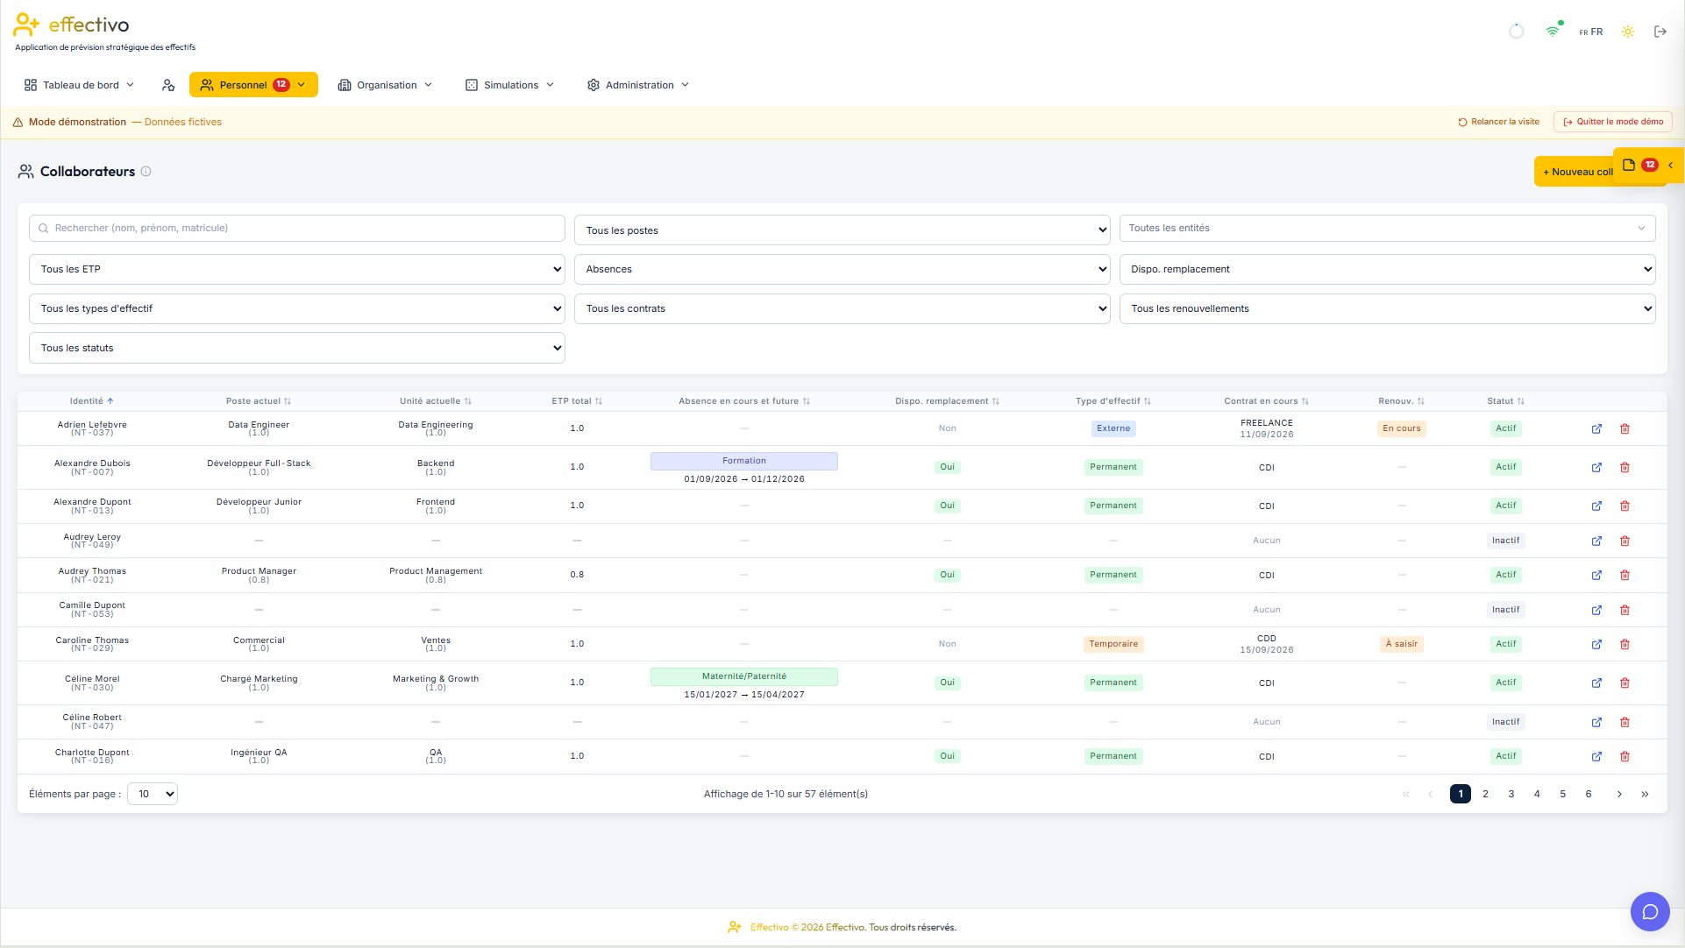Sort table by the Identité column header
Viewport: 1685px width, 948px height.
click(x=91, y=401)
